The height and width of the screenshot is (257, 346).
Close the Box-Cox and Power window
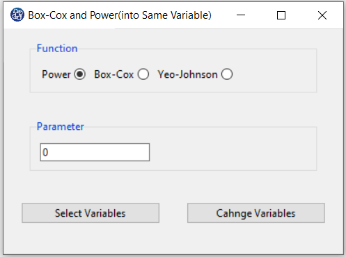[x=322, y=15]
